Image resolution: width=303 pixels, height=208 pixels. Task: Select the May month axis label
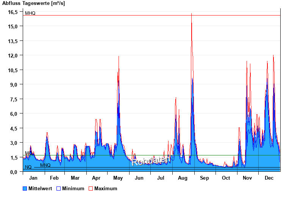118,178
